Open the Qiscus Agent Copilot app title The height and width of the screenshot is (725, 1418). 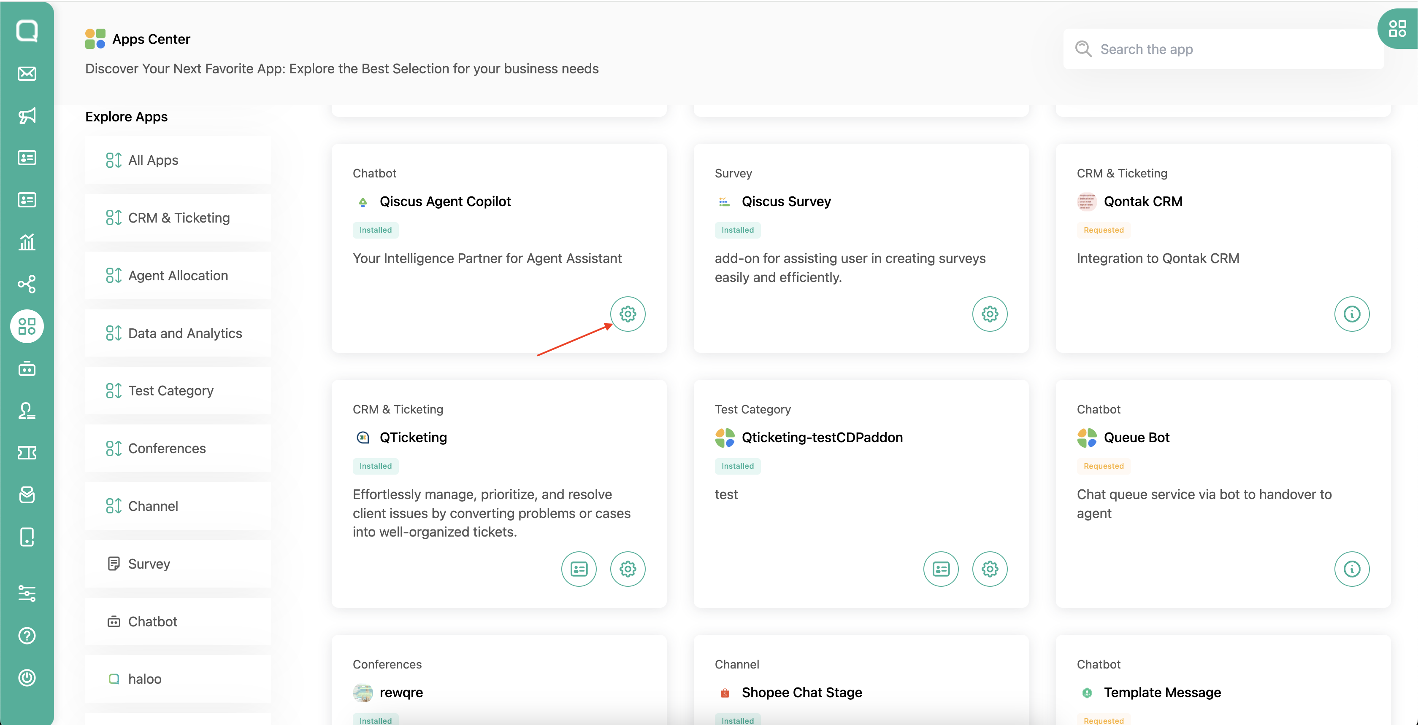pos(445,202)
